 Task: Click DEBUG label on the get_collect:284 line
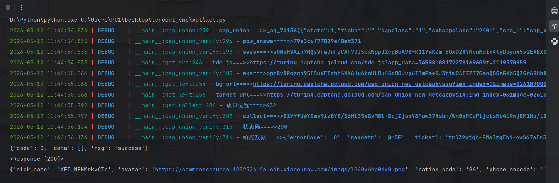pos(106,105)
